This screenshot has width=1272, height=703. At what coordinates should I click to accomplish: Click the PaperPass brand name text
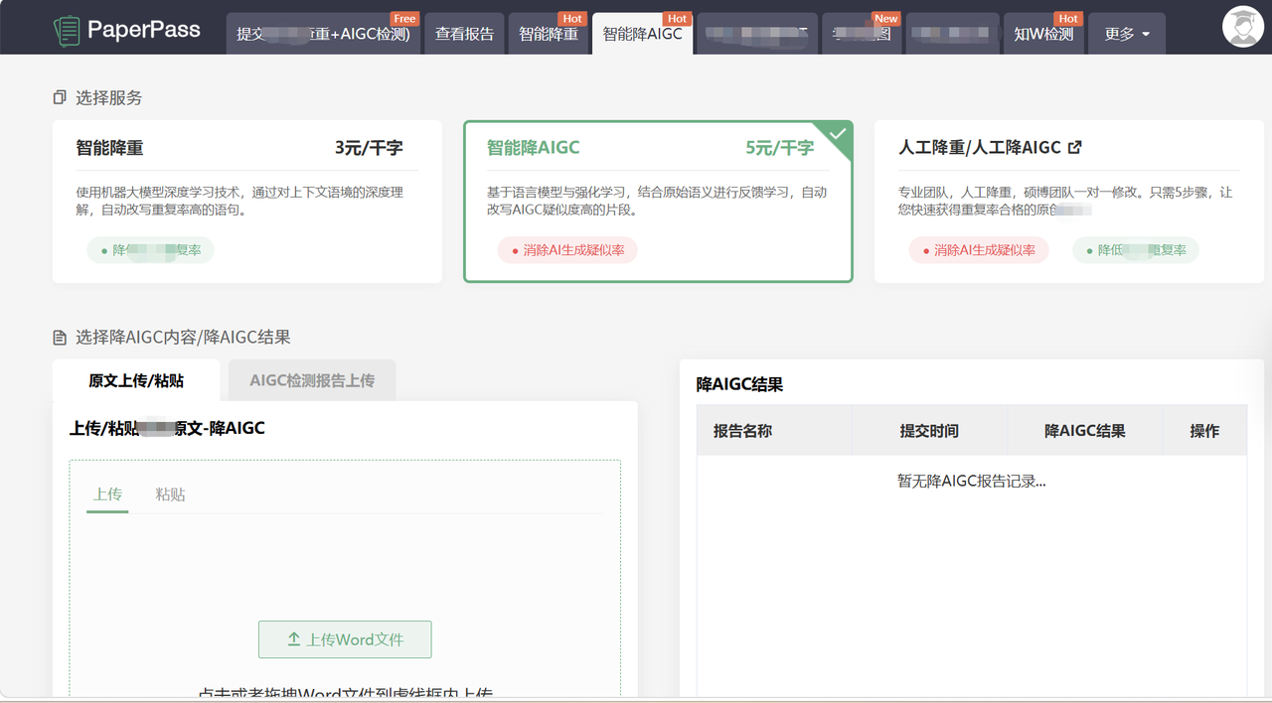click(x=144, y=30)
